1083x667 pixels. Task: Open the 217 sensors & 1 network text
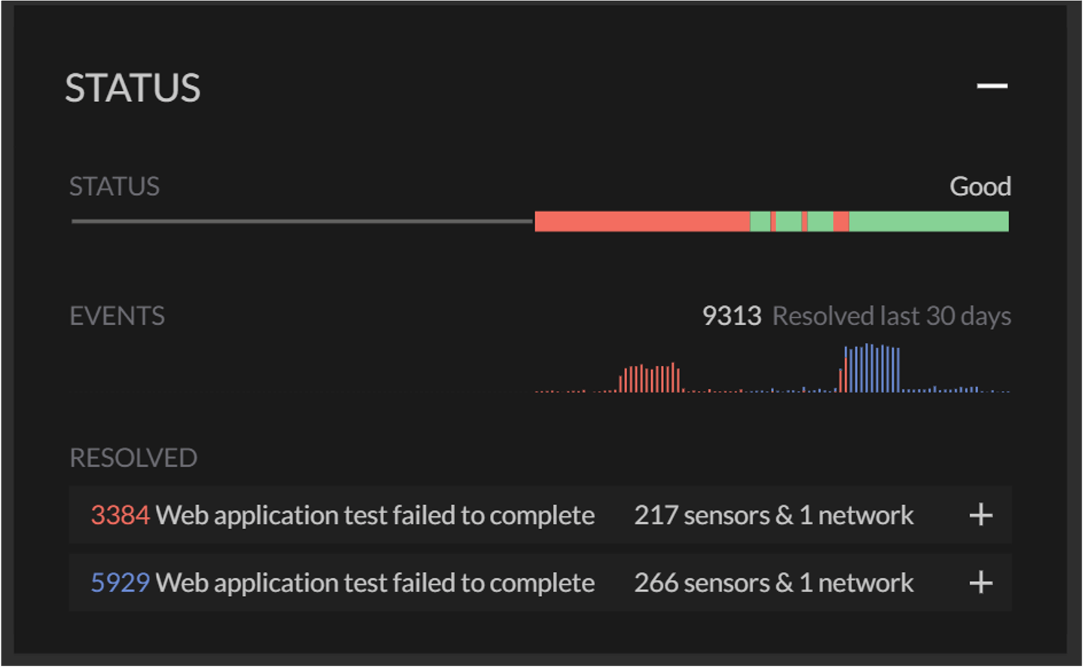point(774,516)
